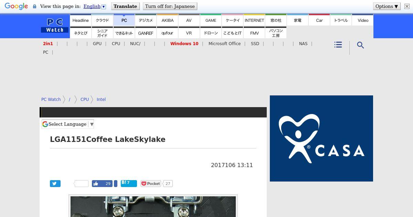The width and height of the screenshot is (413, 217).
Task: Open site search magnifier icon
Action: click(x=360, y=45)
